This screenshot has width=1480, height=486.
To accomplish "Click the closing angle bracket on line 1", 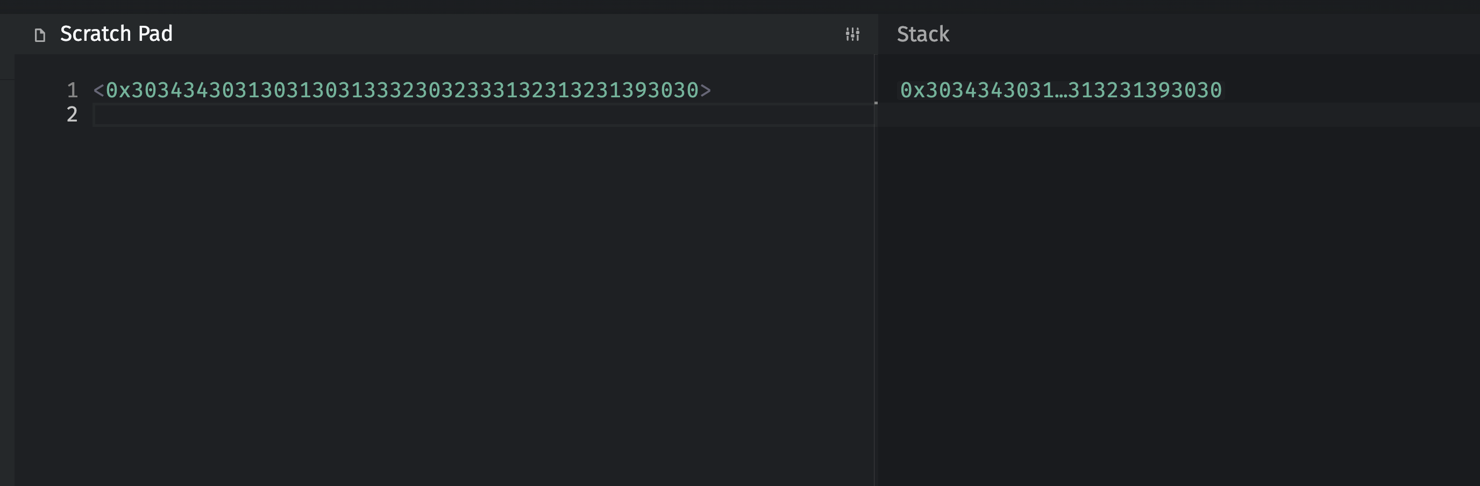I will point(706,90).
